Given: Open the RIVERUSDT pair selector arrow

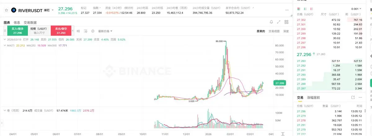Looking at the screenshot, I should (x=53, y=10).
